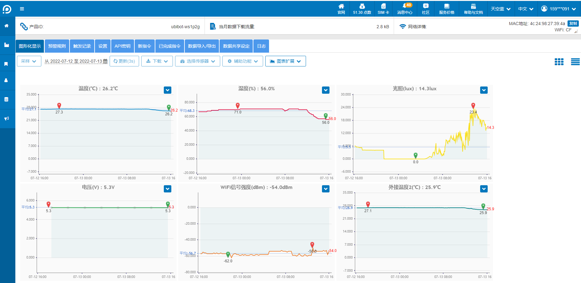Open 帮助与文档 help documents
The image size is (581, 283).
click(x=473, y=9)
